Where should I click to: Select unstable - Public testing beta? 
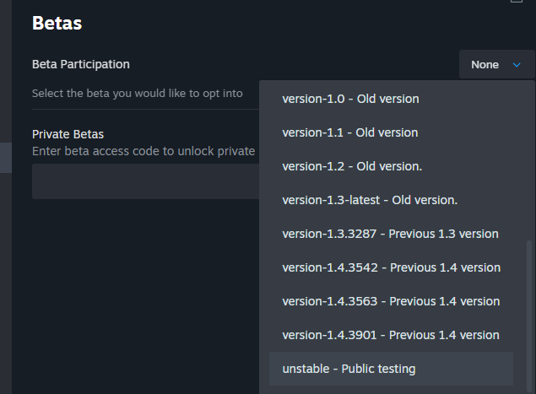[391, 369]
